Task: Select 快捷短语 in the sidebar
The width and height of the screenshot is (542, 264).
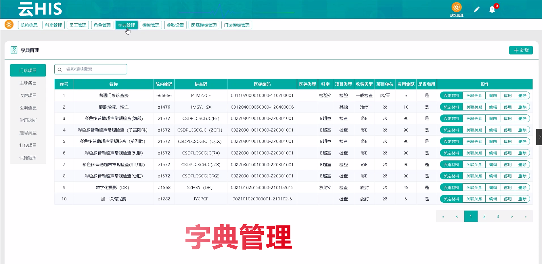Action: (x=28, y=158)
